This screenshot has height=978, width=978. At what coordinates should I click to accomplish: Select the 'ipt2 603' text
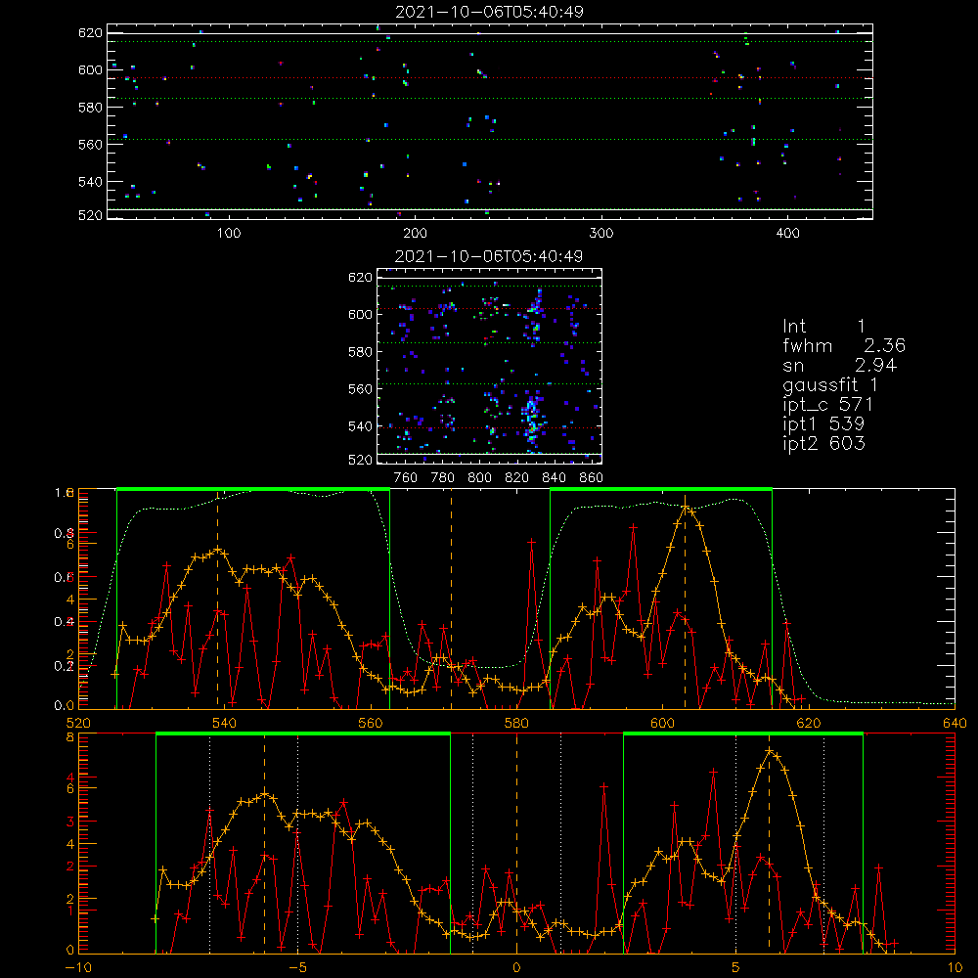pyautogui.click(x=823, y=443)
